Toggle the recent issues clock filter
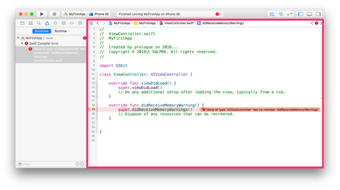The height and width of the screenshot is (190, 340). pyautogui.click(x=77, y=164)
